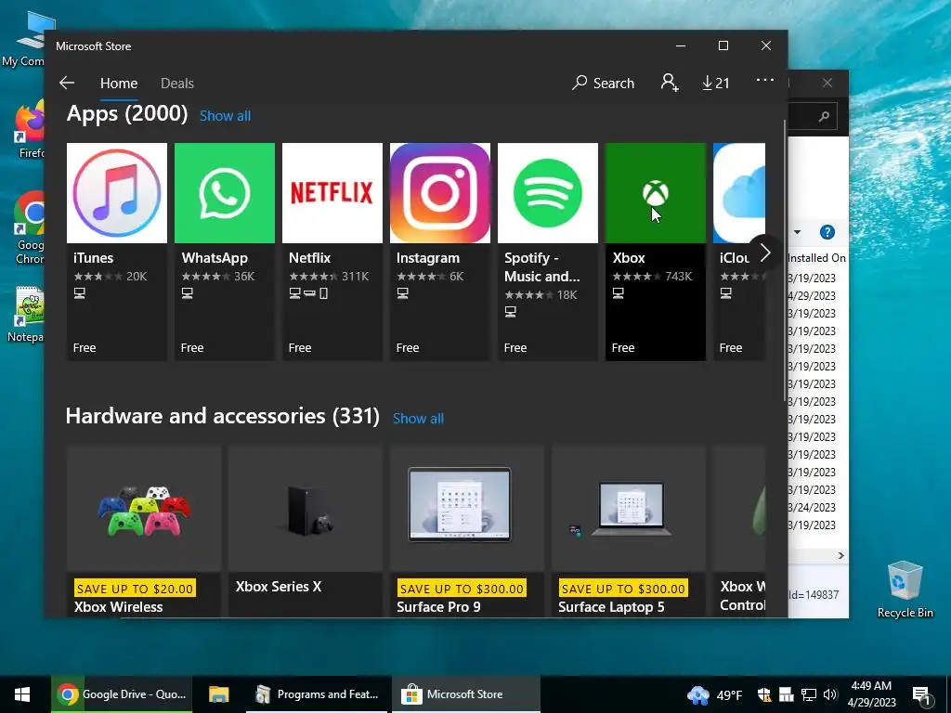Image resolution: width=951 pixels, height=713 pixels.
Task: Click the Apps (2000) section heading
Action: [x=127, y=113]
